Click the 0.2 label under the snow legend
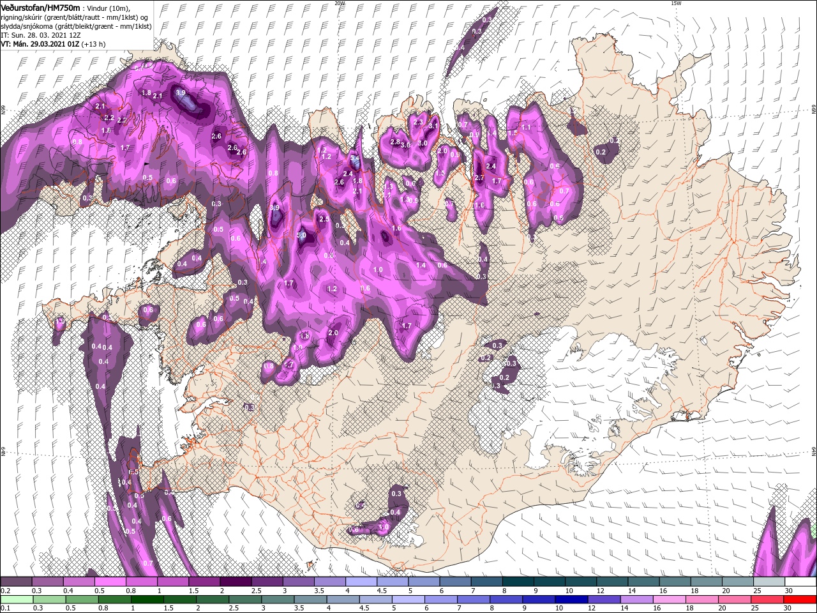 click(5, 591)
